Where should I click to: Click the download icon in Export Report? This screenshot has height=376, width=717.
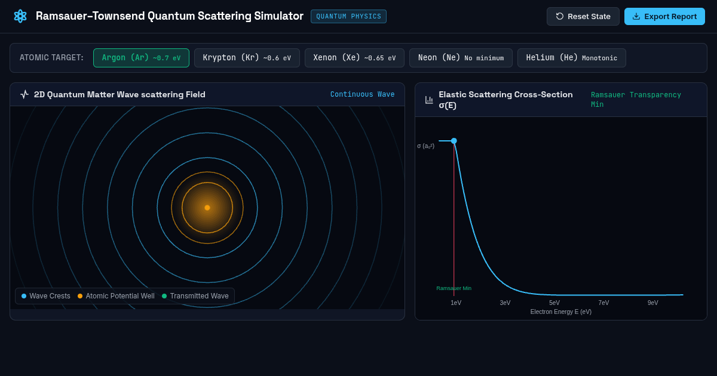coord(636,16)
